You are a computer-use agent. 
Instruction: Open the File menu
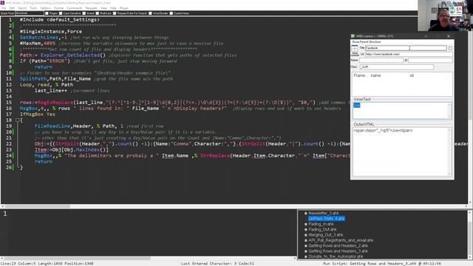point(4,8)
